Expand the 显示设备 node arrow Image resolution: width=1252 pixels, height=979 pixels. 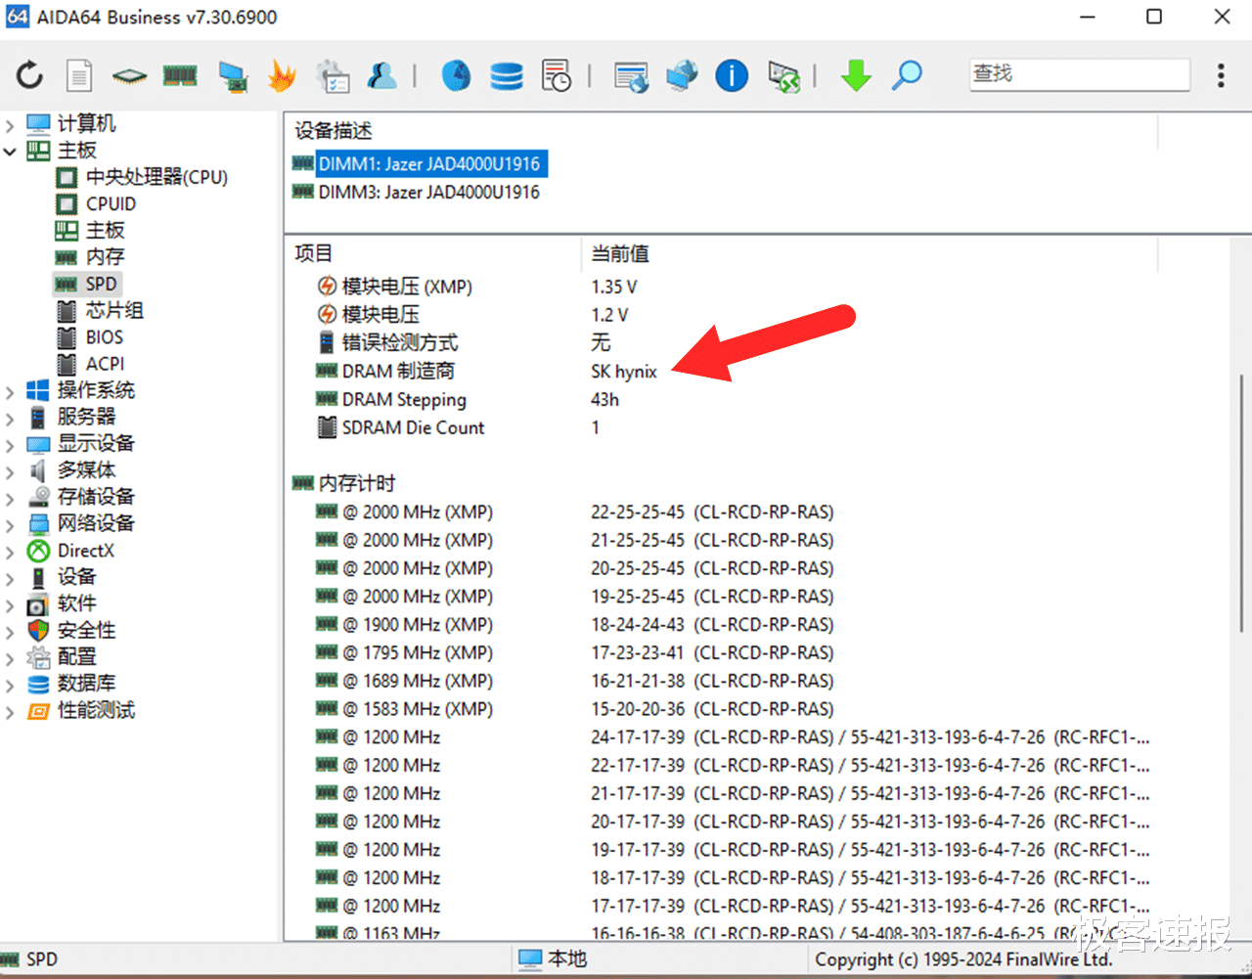click(x=11, y=444)
